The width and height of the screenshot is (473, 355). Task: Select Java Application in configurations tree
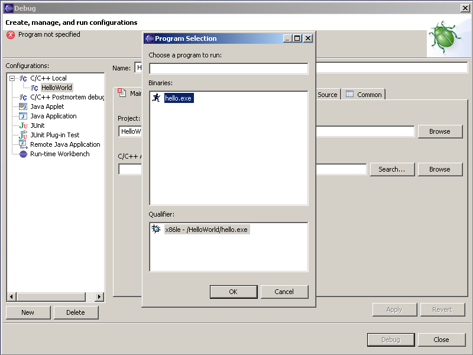(53, 116)
